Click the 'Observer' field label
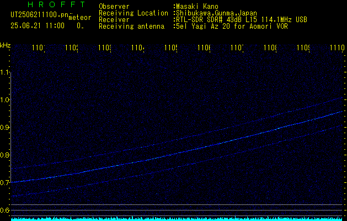 (x=114, y=6)
